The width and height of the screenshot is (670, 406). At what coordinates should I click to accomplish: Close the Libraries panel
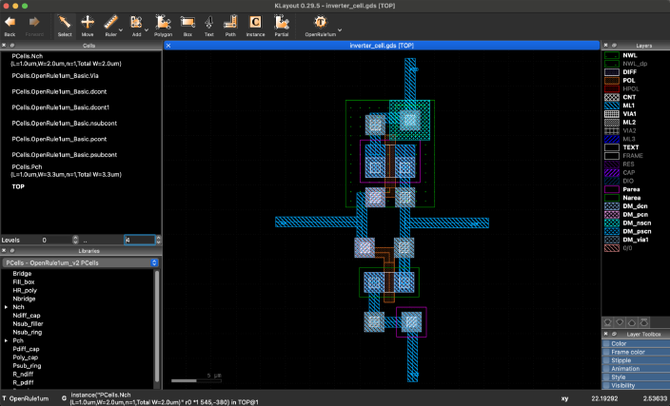tap(4, 251)
